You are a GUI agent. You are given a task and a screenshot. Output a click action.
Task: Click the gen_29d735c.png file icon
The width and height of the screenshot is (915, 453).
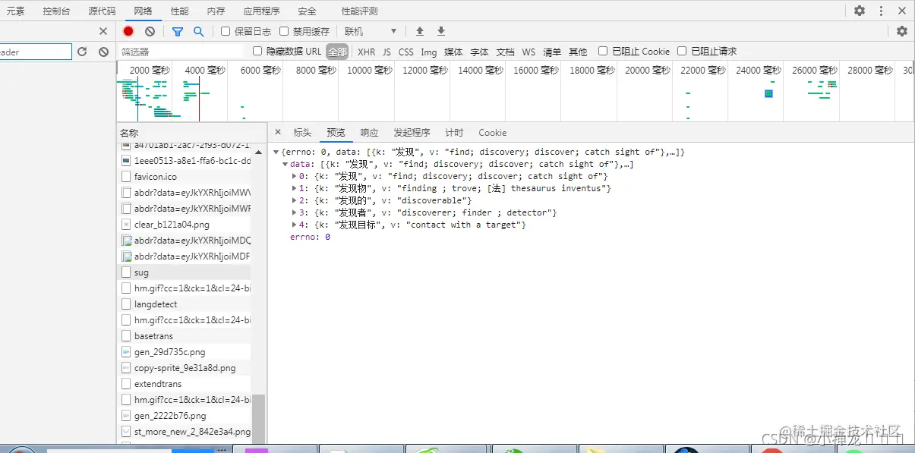[127, 352]
